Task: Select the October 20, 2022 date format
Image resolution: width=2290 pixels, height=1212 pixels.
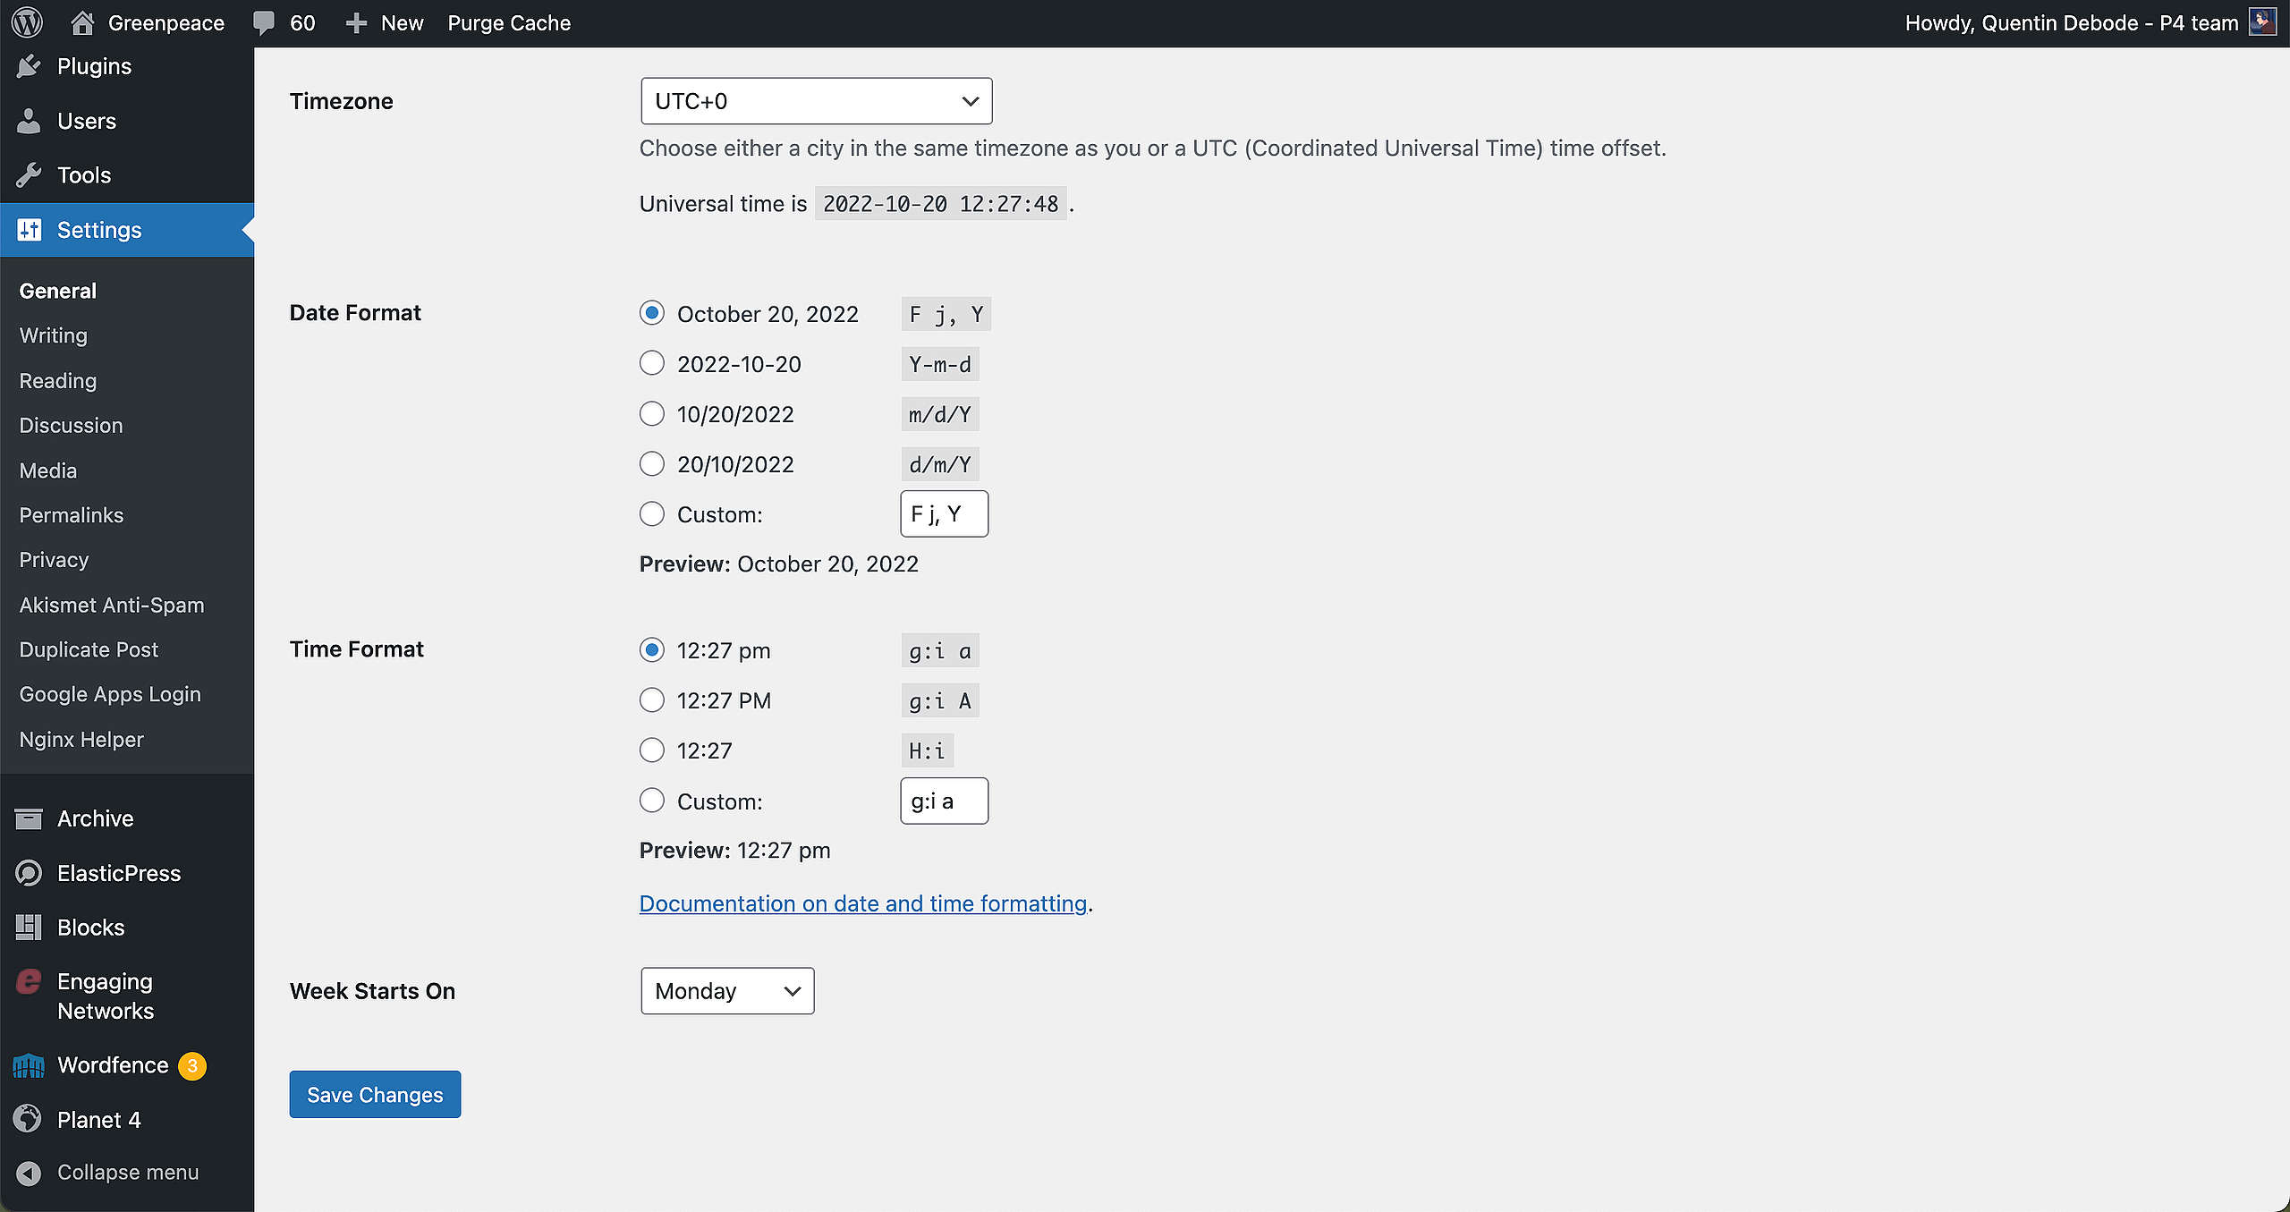Action: [652, 313]
